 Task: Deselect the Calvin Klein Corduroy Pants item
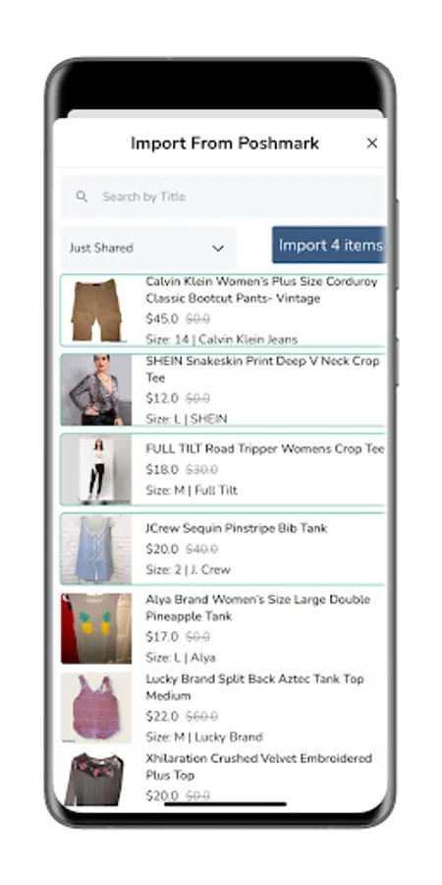coord(223,310)
